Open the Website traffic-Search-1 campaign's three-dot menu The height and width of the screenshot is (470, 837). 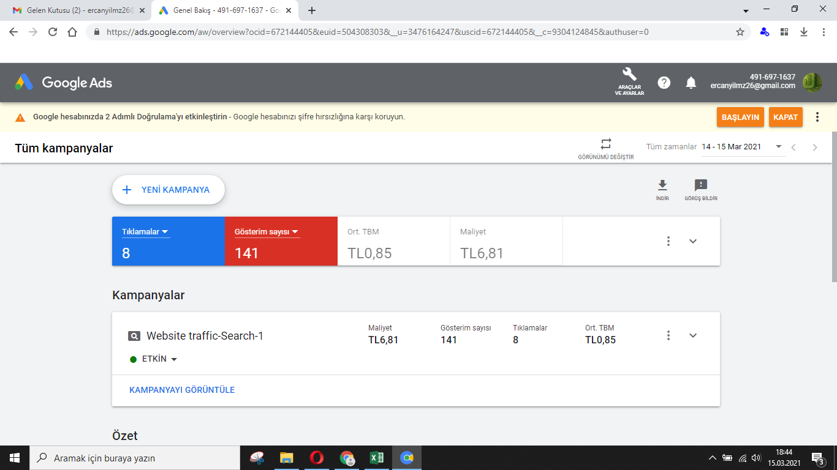click(x=668, y=335)
